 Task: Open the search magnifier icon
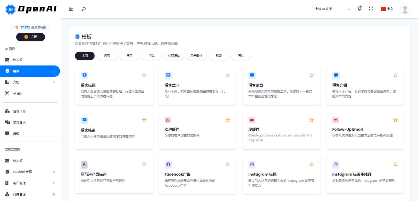(x=84, y=9)
